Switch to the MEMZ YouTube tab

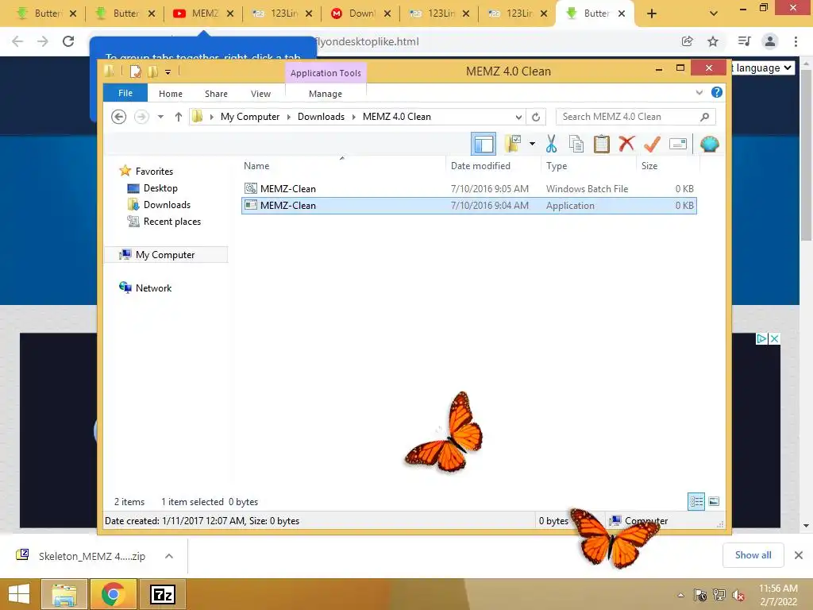pos(204,14)
